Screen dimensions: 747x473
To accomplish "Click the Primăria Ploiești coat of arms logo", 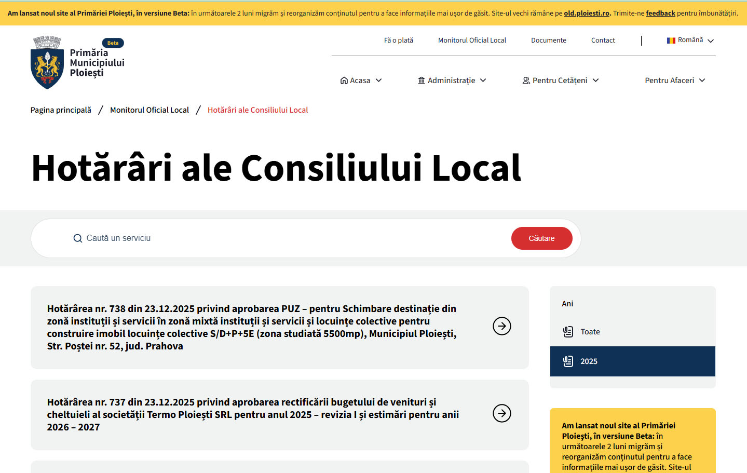I will tap(47, 63).
